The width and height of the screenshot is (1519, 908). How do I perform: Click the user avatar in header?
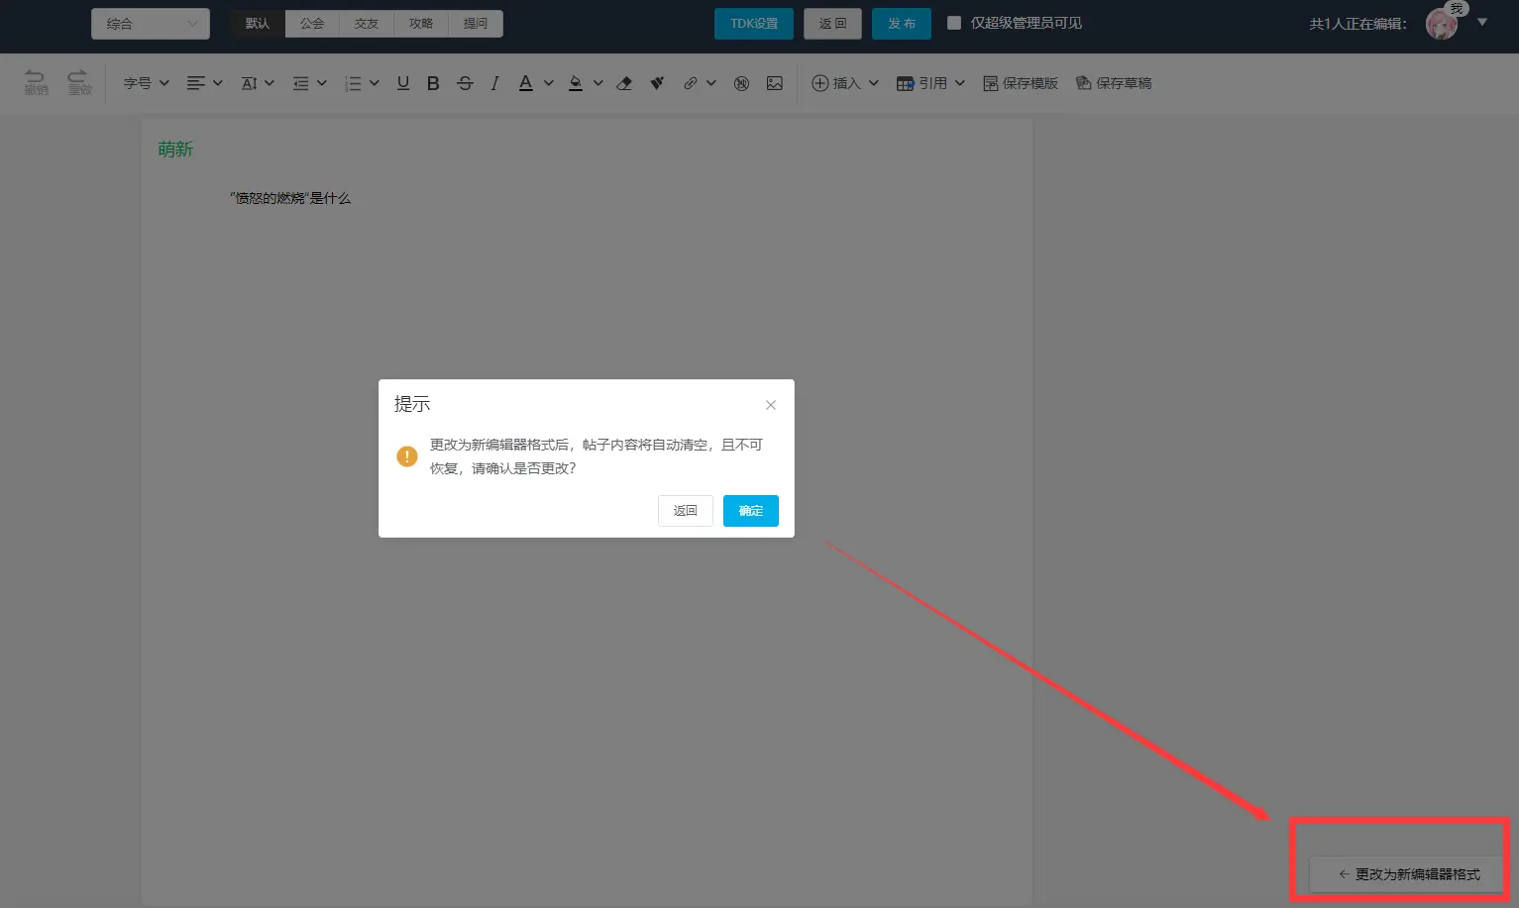[1441, 24]
